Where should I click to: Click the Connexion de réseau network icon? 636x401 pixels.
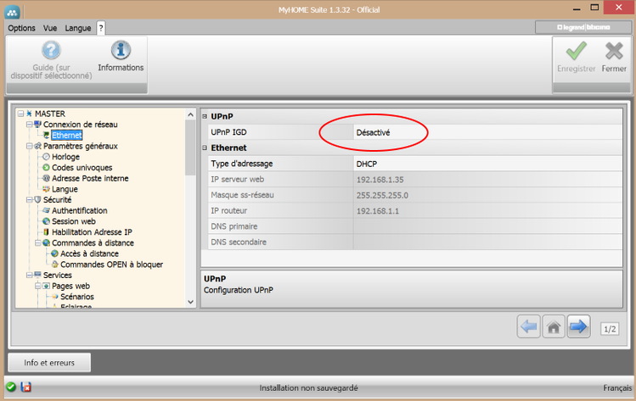(37, 125)
